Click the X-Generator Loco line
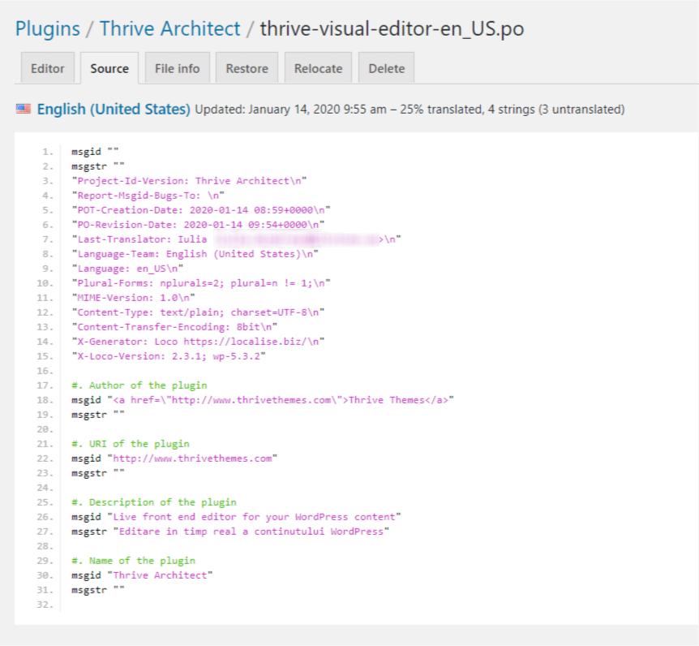This screenshot has width=699, height=646. click(x=199, y=342)
